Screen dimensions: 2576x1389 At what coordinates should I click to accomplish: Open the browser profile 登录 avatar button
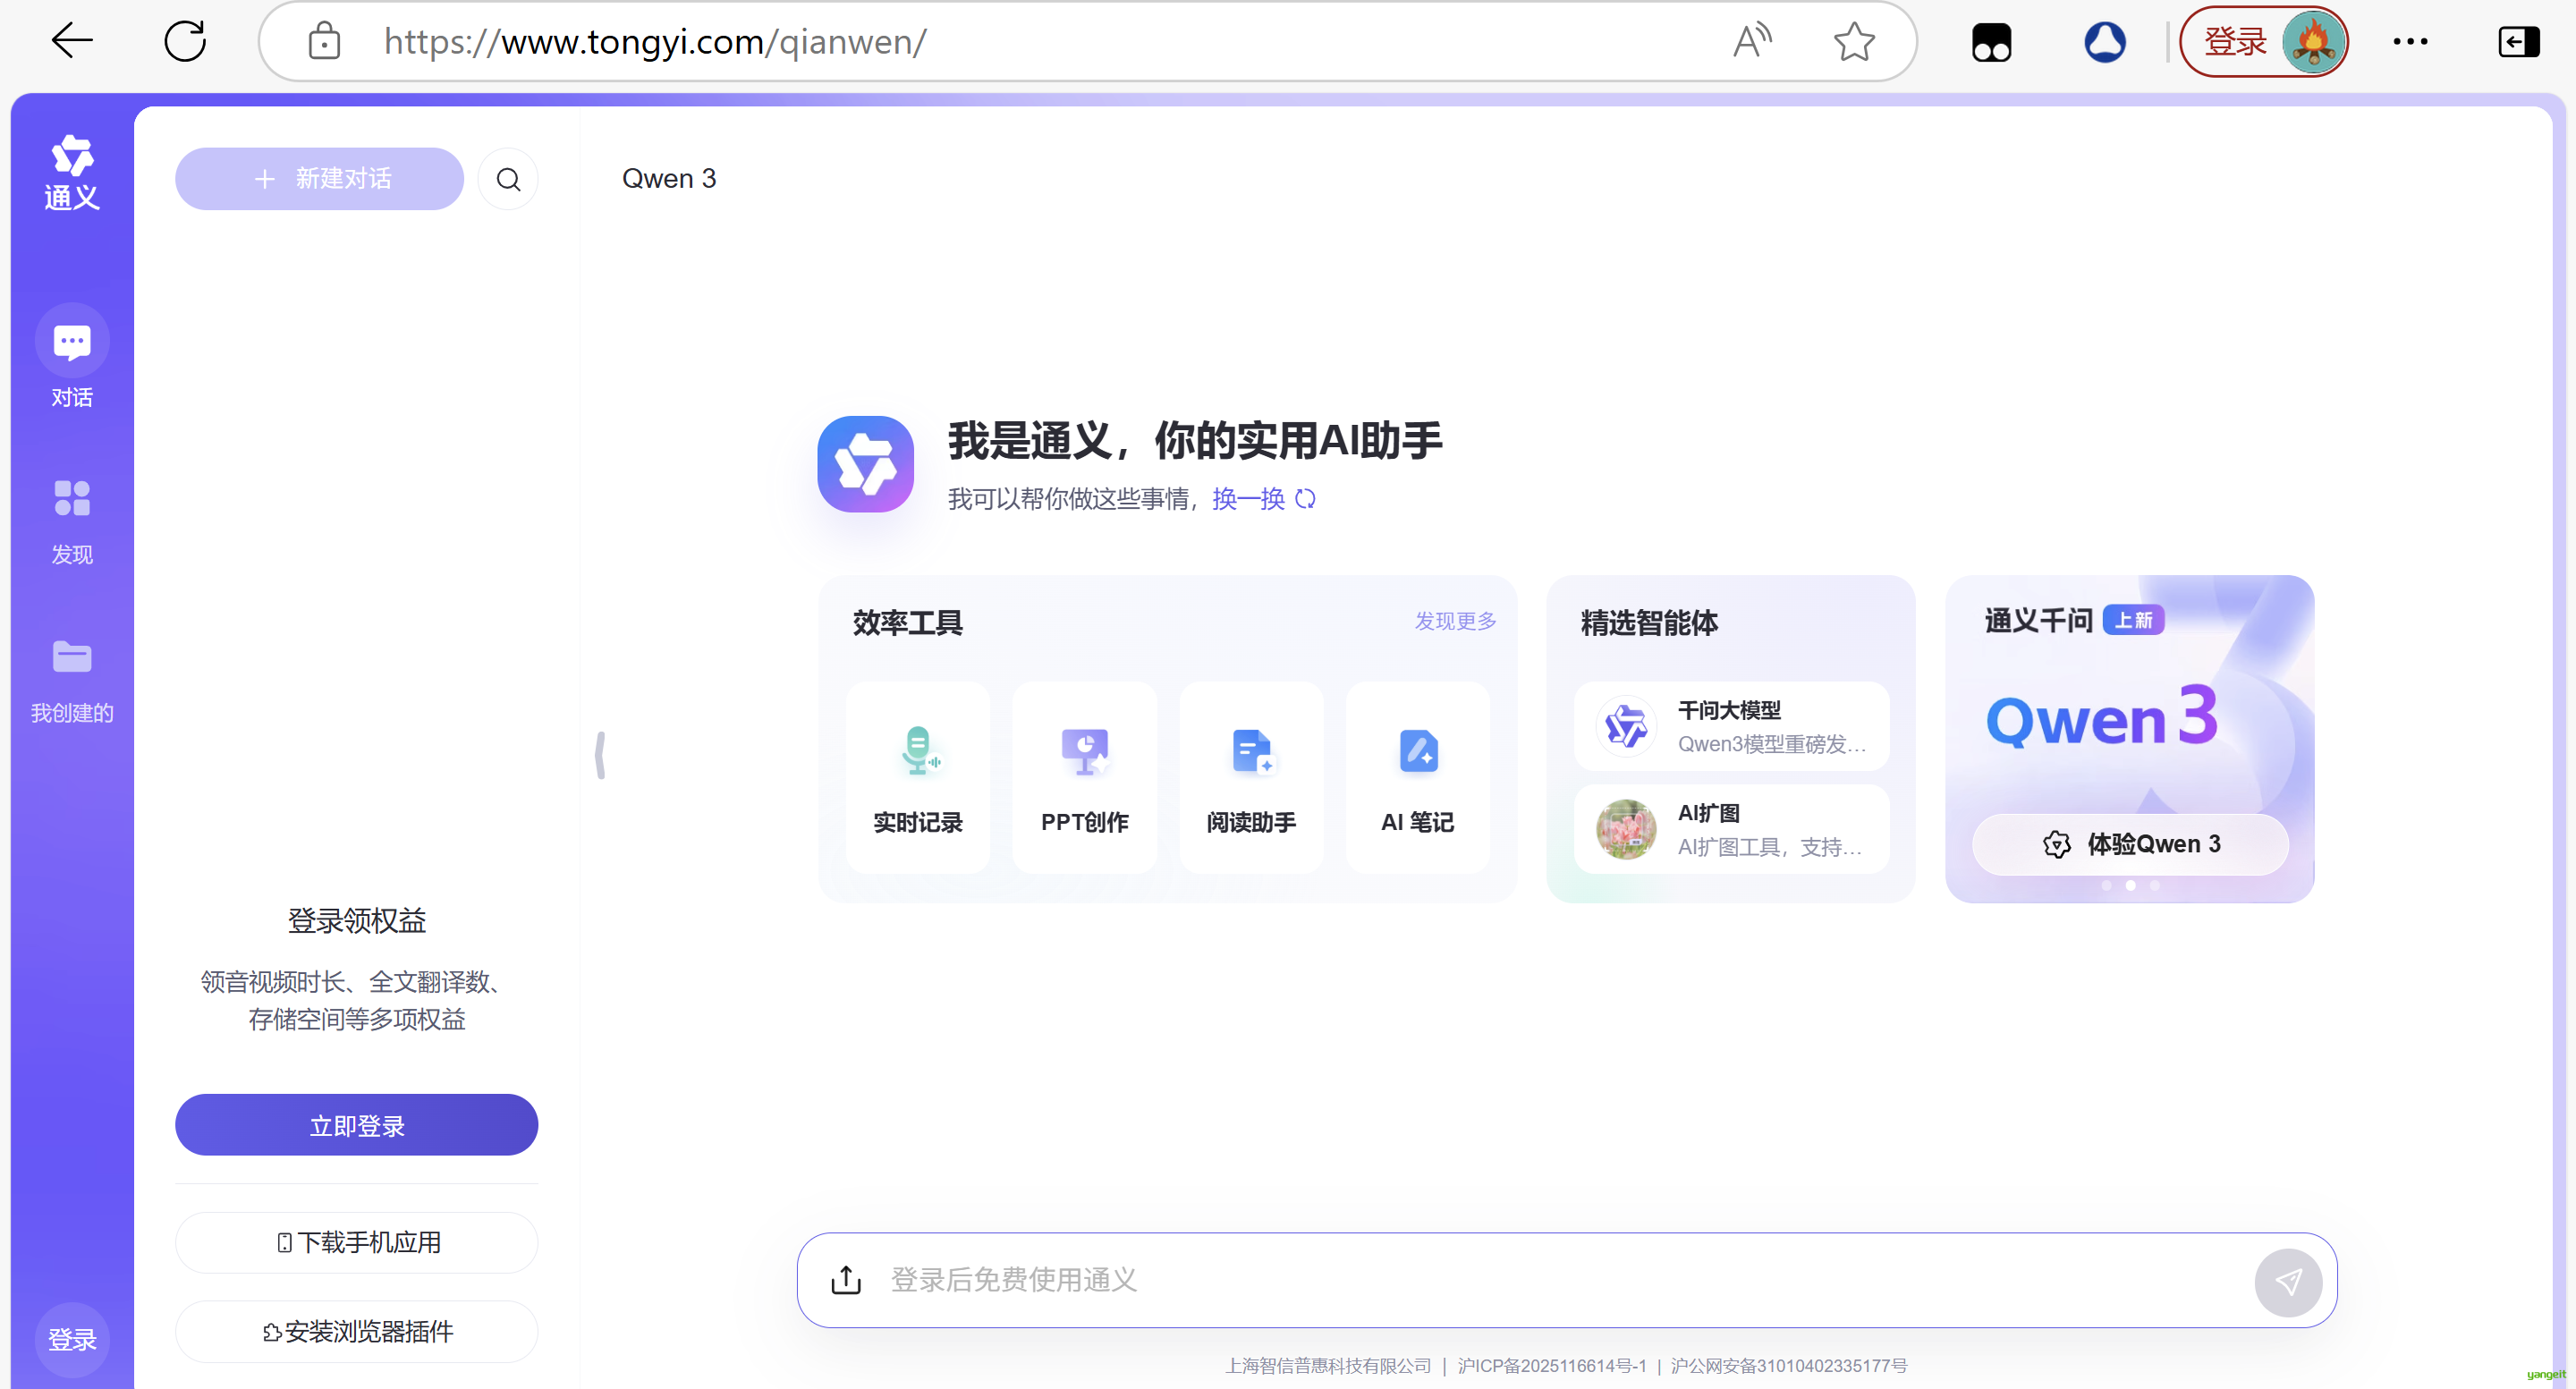coord(2264,41)
